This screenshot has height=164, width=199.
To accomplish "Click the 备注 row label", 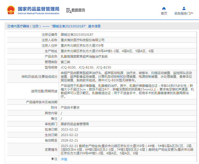I will point(54,119).
